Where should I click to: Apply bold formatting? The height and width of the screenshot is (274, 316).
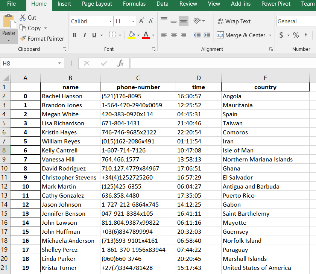click(x=74, y=35)
